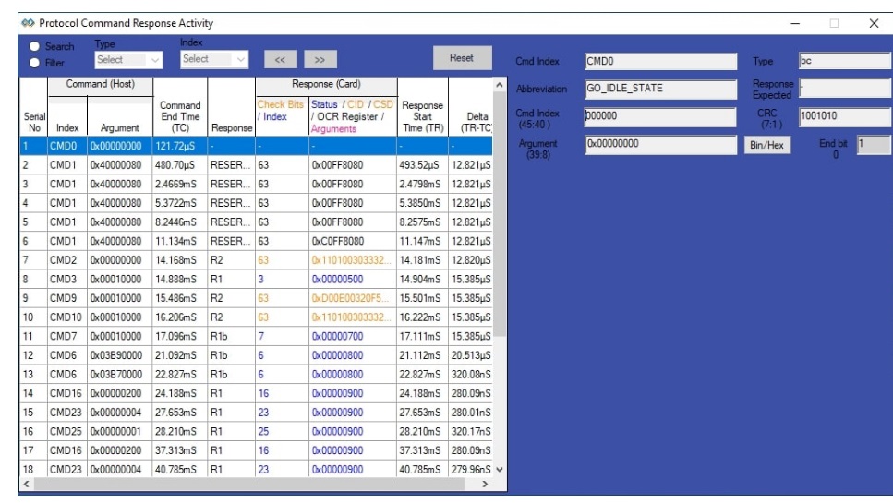The image size is (893, 503).
Task: Select the Search radio button
Action: click(x=35, y=47)
